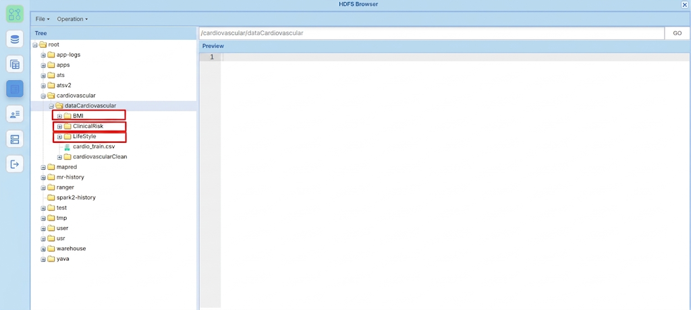Expand the mapred folder node
The height and width of the screenshot is (310, 691).
click(43, 167)
